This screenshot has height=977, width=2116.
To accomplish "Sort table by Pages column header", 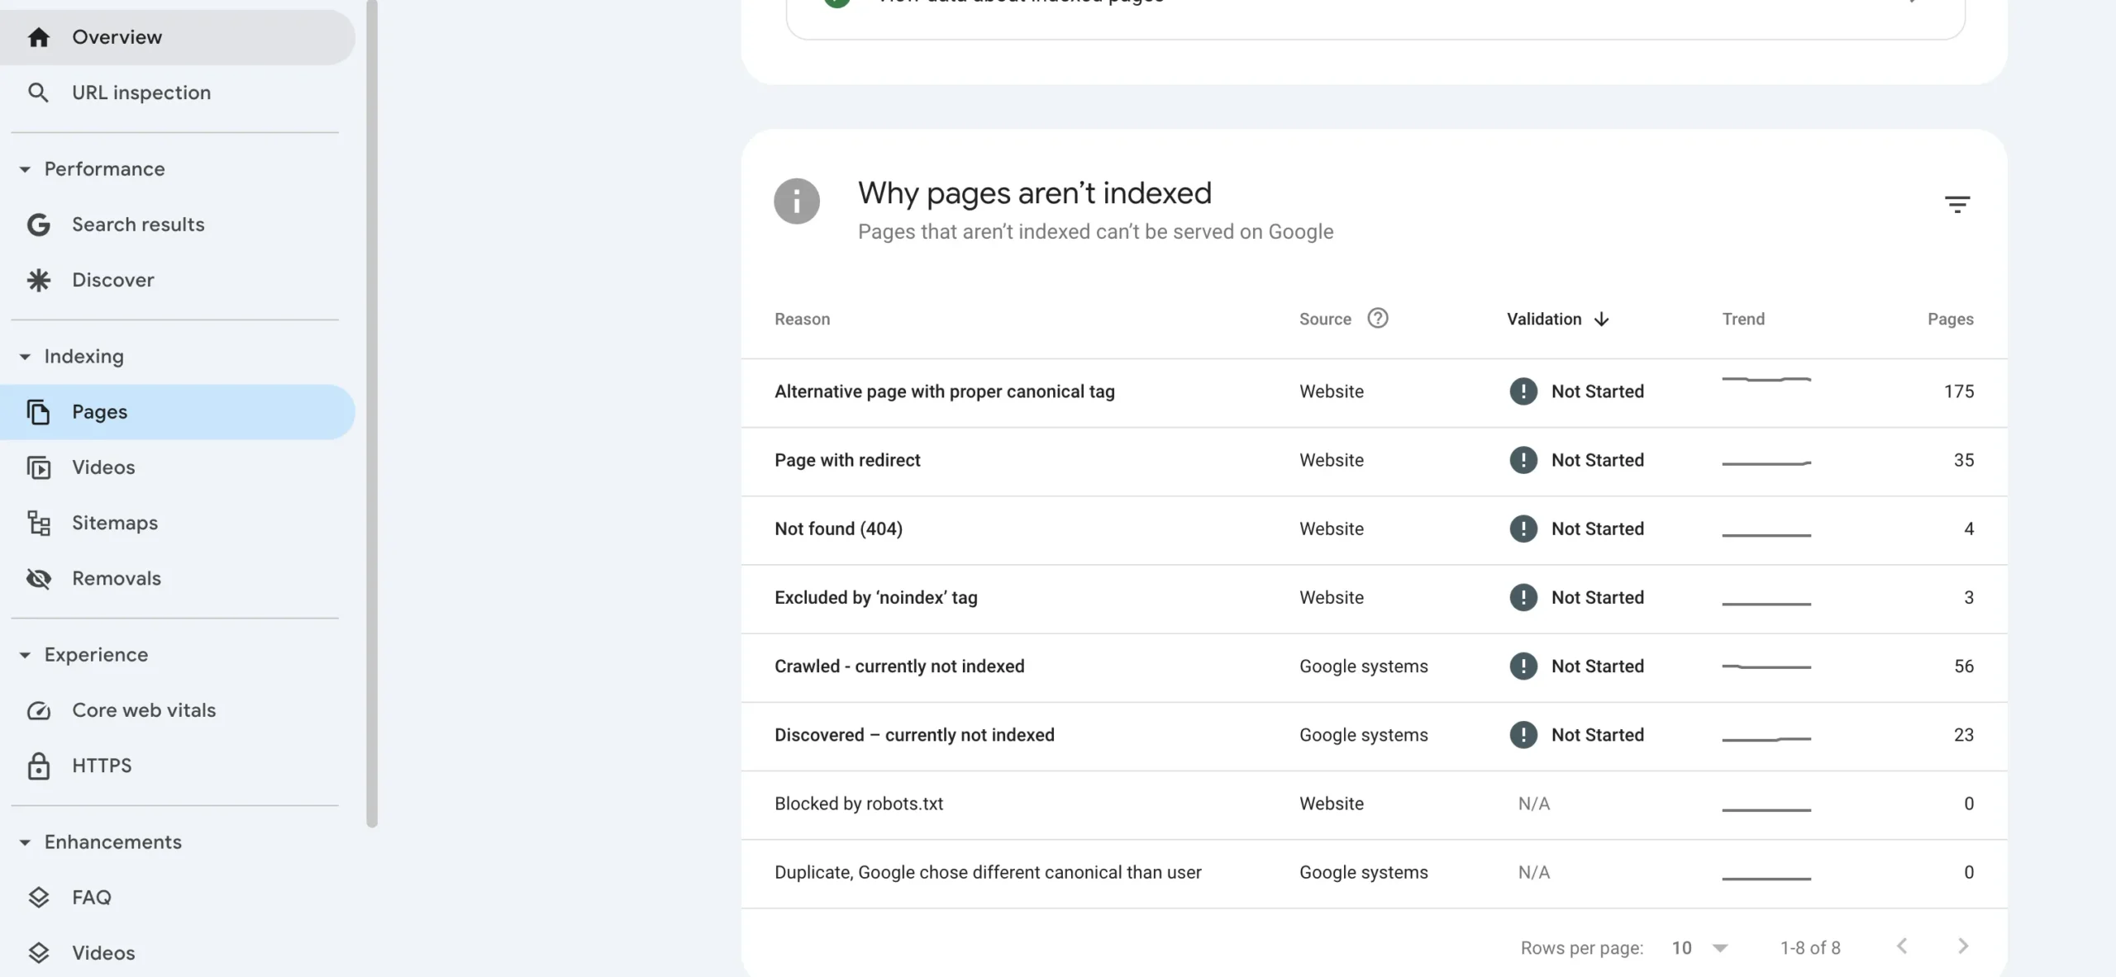I will [x=1950, y=319].
